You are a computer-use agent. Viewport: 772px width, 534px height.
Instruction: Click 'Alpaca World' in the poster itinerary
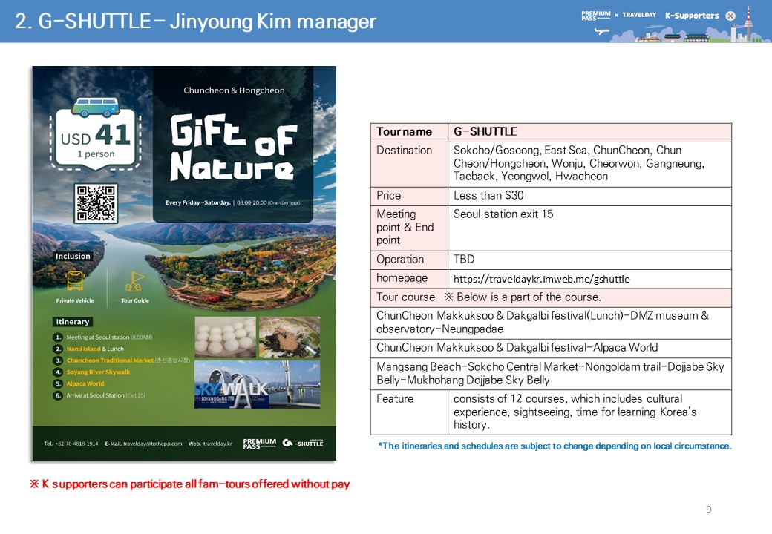(85, 383)
